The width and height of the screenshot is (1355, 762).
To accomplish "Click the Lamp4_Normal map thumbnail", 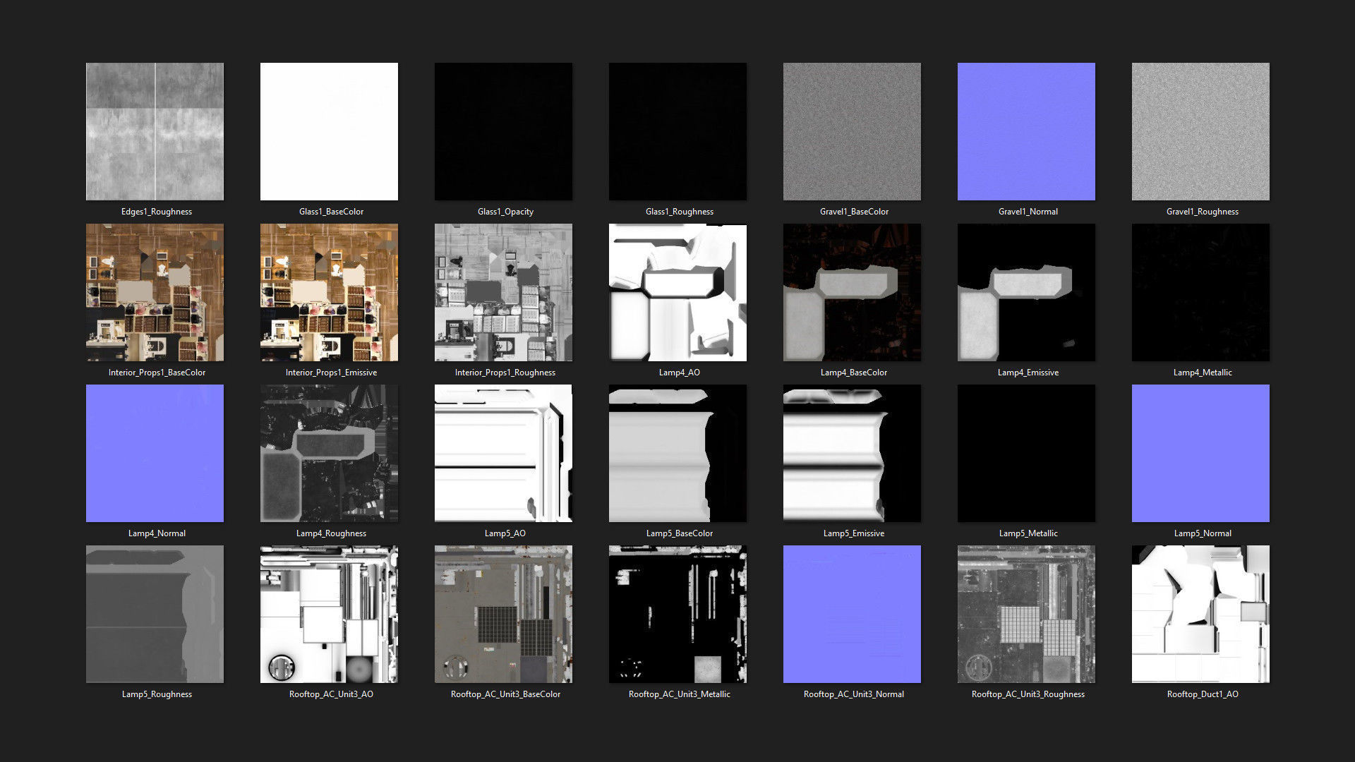I will (x=155, y=453).
